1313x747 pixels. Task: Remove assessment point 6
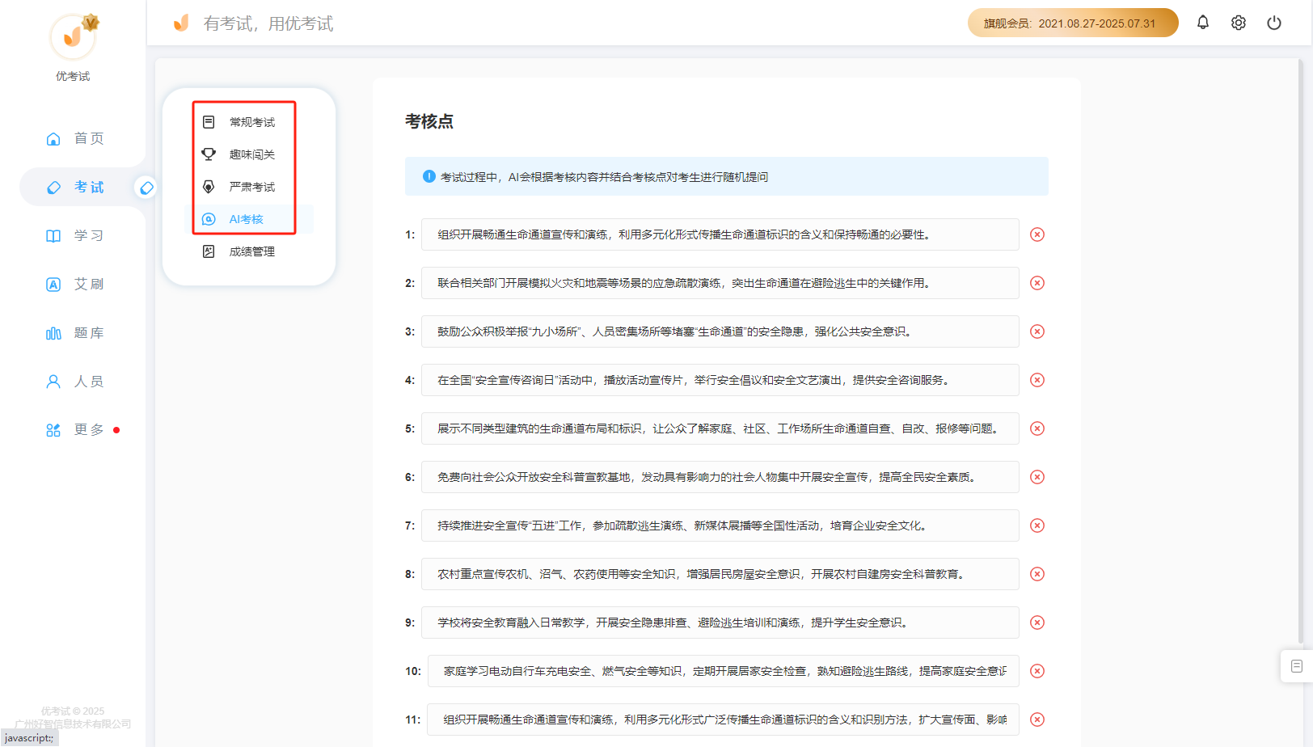coord(1037,477)
